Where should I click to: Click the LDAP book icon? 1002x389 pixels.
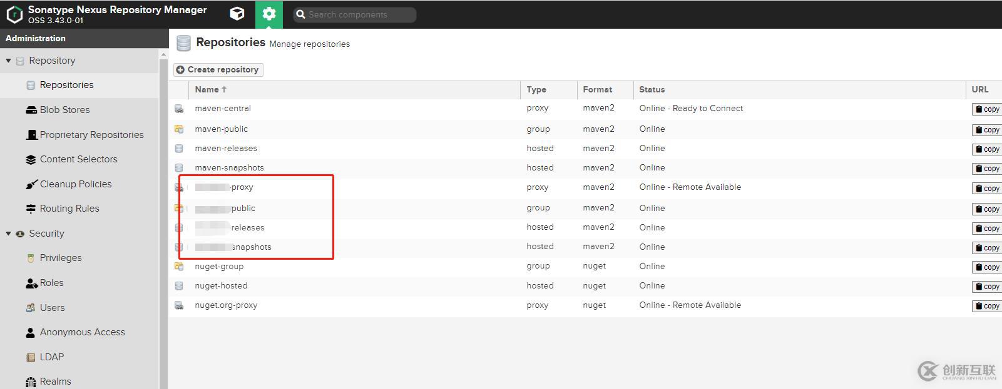coord(31,357)
